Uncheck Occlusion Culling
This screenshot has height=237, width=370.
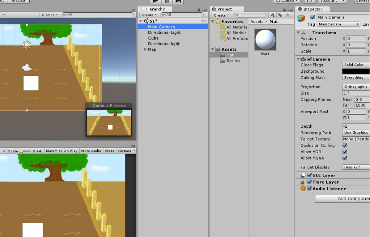pyautogui.click(x=345, y=145)
